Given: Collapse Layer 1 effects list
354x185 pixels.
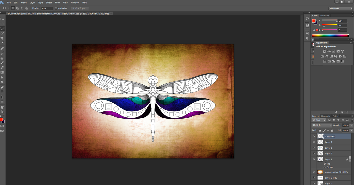Looking at the screenshot, I should tap(350, 159).
